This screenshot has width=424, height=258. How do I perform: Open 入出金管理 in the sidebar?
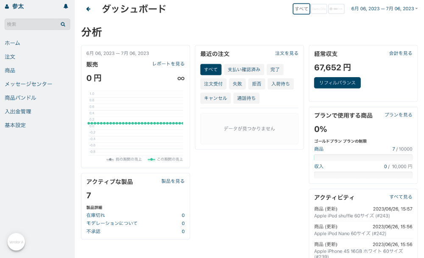18,111
